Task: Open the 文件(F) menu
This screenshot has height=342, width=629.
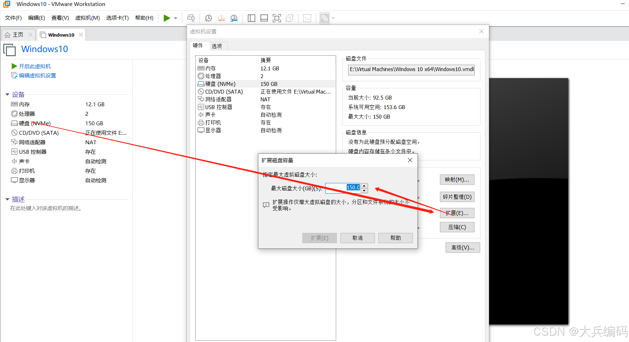Action: [x=13, y=18]
